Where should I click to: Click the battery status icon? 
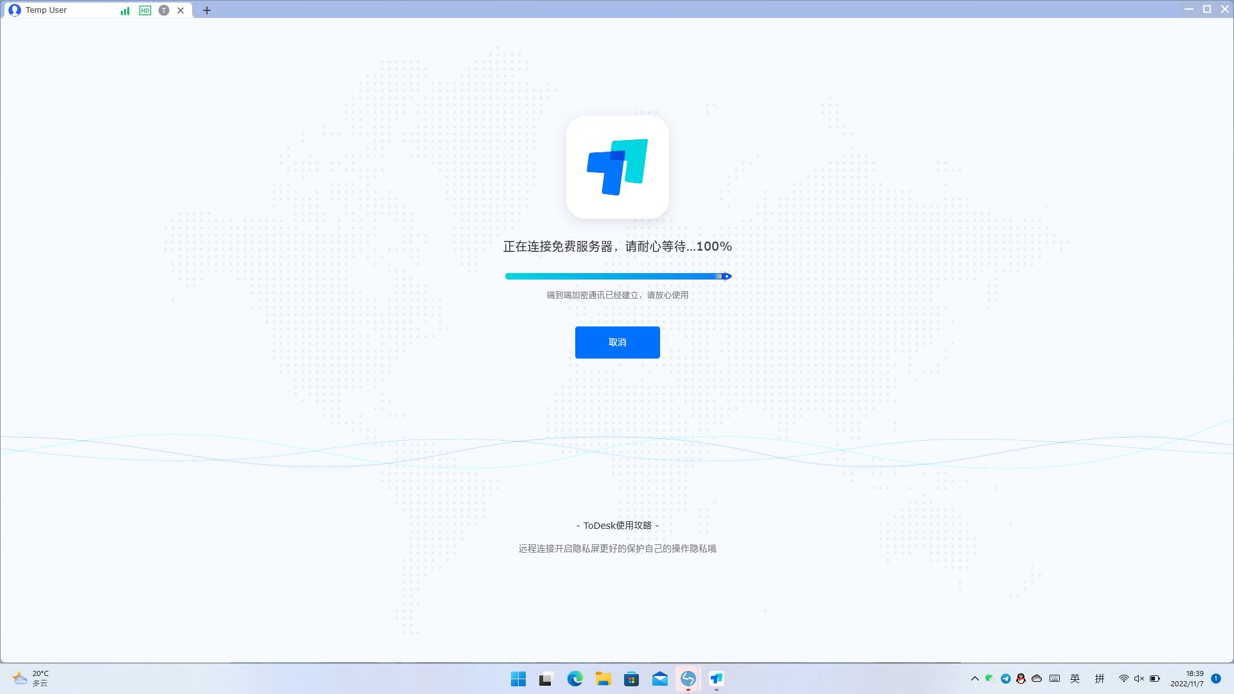1155,679
